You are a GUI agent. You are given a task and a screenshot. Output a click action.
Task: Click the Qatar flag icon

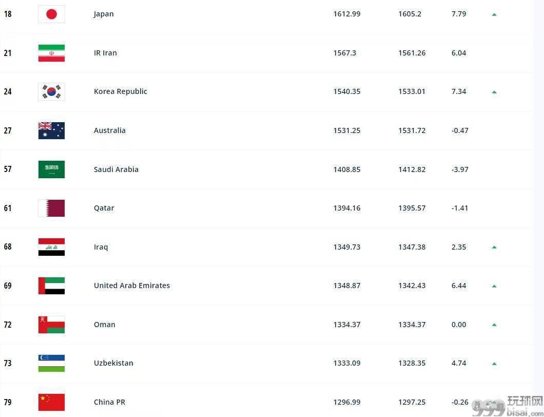[x=51, y=208]
